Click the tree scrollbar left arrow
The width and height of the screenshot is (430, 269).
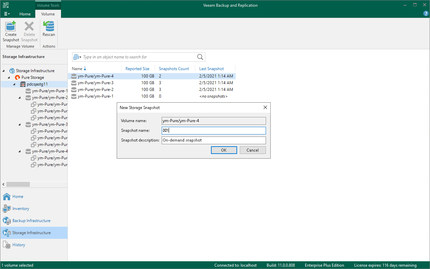tap(3, 184)
